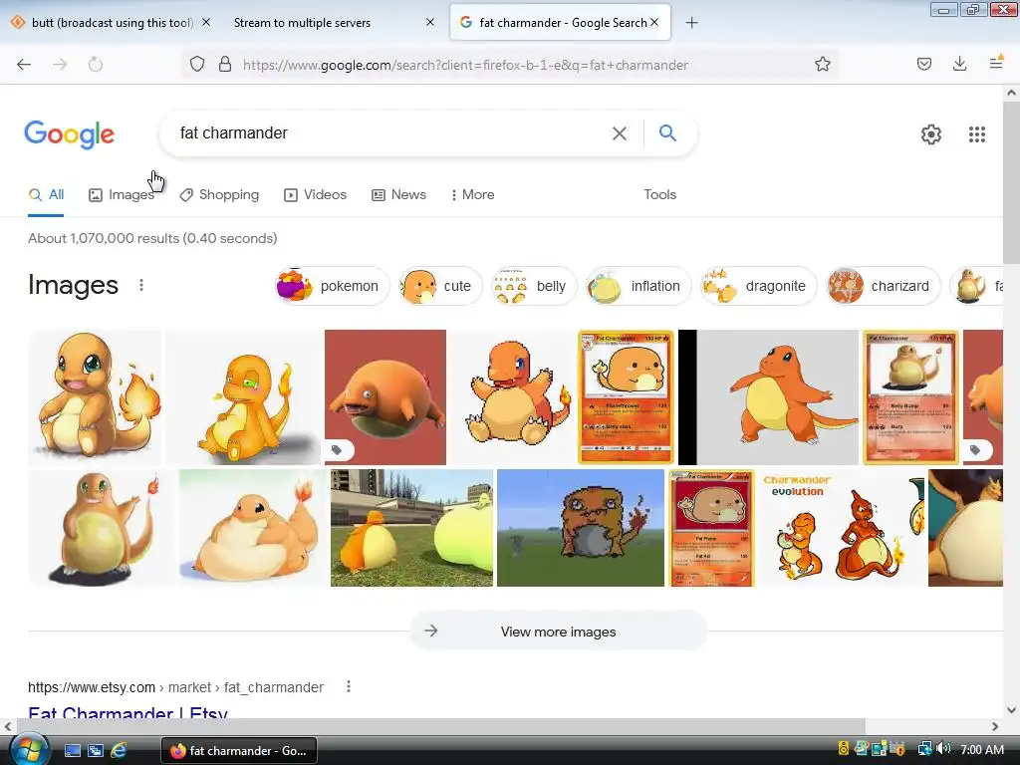1020x765 pixels.
Task: Open the pixel-art sprite charmander image
Action: 513,396
